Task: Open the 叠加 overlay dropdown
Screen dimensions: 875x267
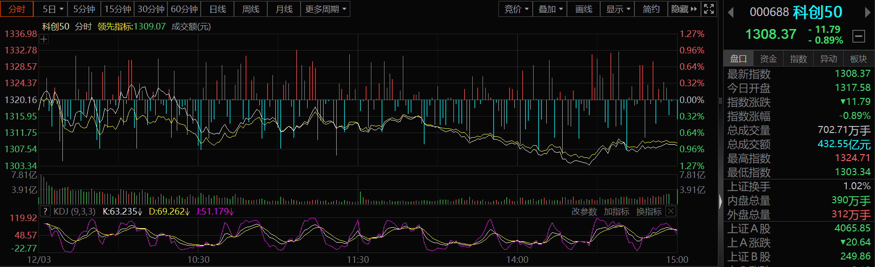Action: [x=550, y=9]
